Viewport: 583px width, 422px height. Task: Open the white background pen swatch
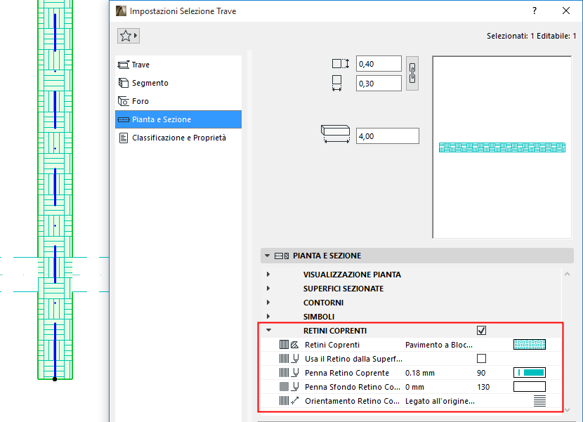tap(530, 387)
